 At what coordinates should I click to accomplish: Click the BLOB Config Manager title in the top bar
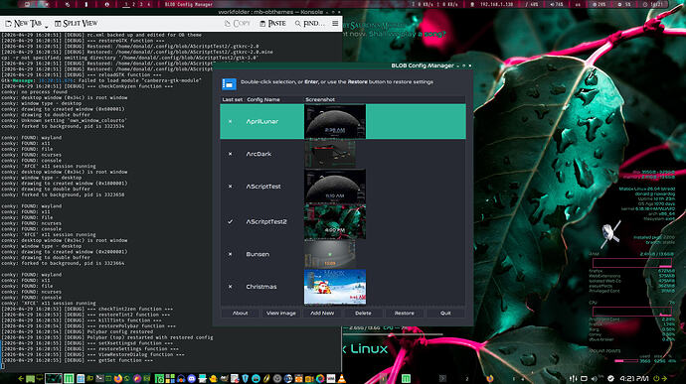pos(189,4)
